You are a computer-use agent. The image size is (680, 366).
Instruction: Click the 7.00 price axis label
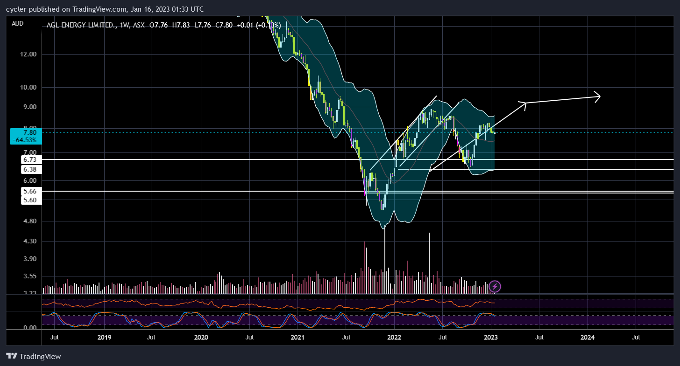tap(29, 152)
